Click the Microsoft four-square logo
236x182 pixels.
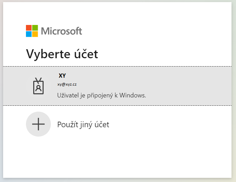(x=32, y=31)
